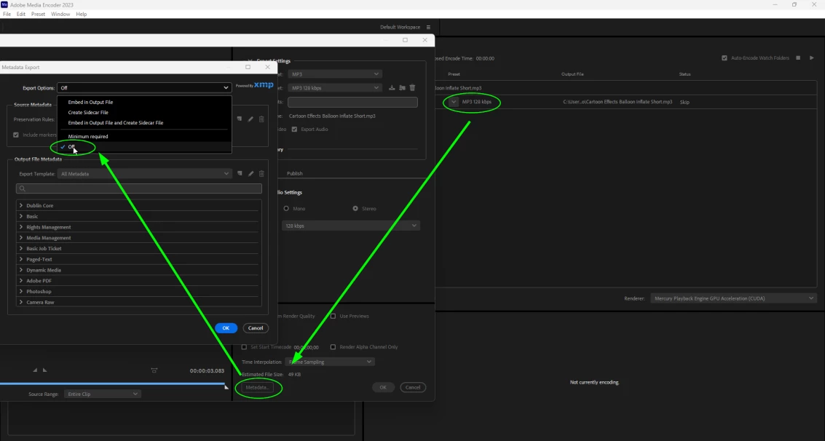The image size is (825, 441).
Task: Click the Save Preset icon in Export Settings
Action: [x=392, y=88]
